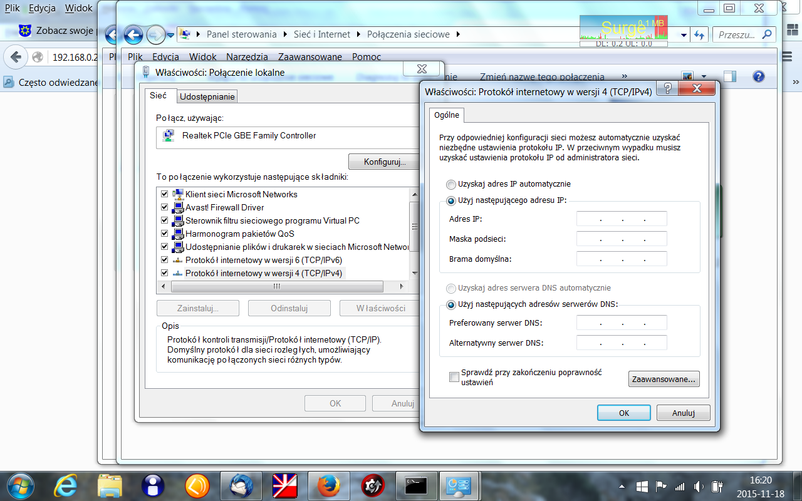The width and height of the screenshot is (802, 501).
Task: Switch to the Udostępnianie tab
Action: [x=207, y=96]
